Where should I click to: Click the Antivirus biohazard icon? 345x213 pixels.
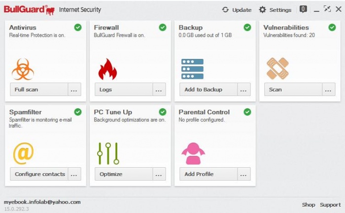(x=23, y=69)
